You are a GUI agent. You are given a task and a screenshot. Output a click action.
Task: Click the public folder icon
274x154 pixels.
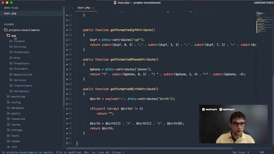9,113
